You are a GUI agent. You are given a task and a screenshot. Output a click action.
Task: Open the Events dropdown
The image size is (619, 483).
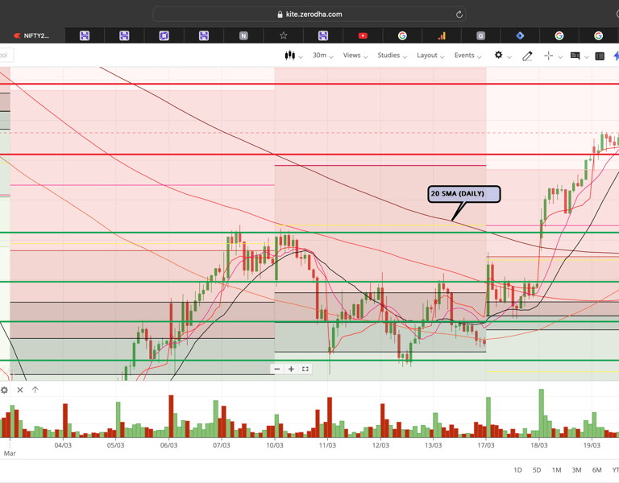[467, 56]
